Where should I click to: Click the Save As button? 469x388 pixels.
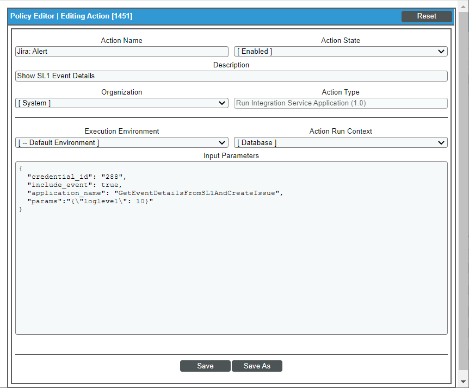257,366
